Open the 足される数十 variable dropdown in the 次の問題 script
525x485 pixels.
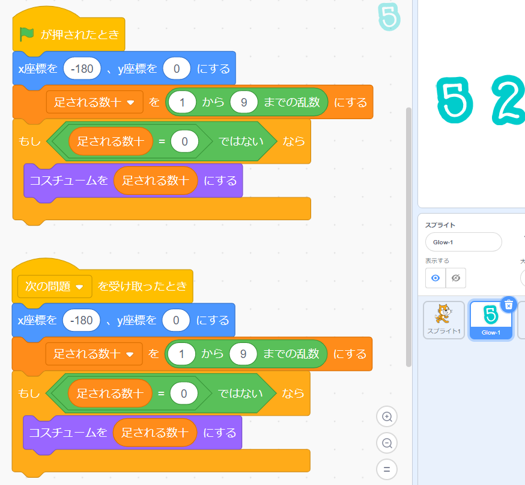(x=130, y=354)
